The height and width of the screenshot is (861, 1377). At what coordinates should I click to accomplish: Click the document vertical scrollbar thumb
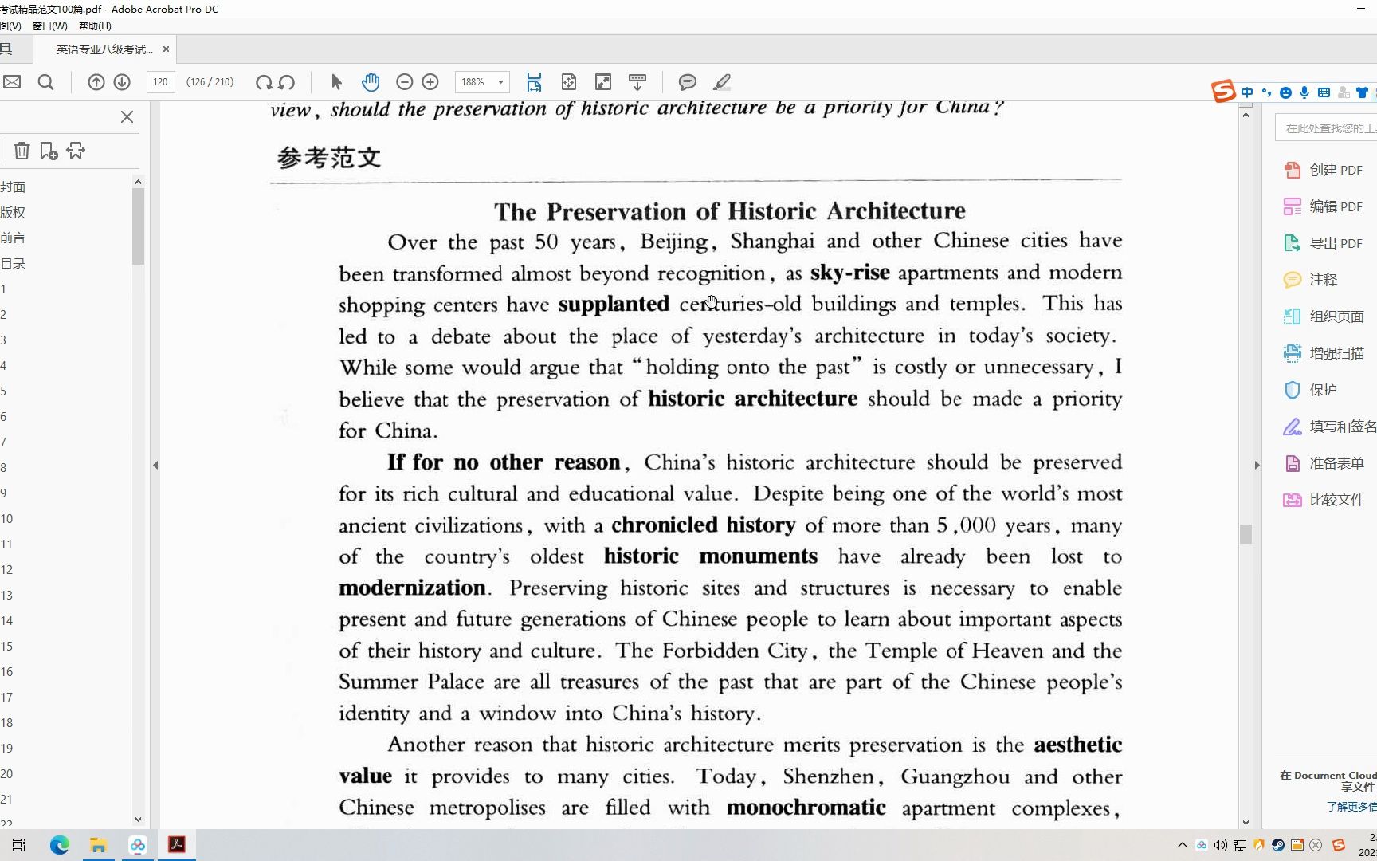tap(1246, 533)
